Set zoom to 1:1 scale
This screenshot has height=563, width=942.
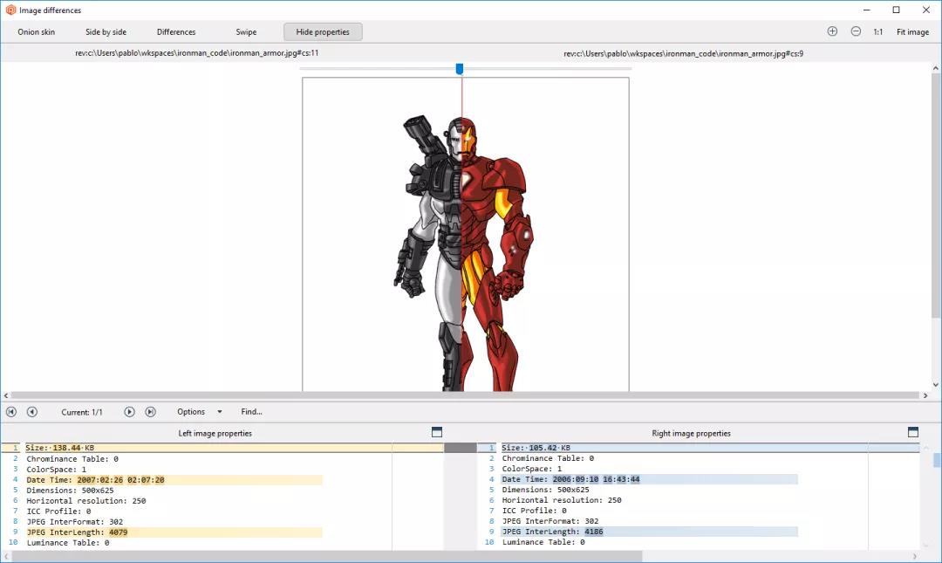pos(878,32)
